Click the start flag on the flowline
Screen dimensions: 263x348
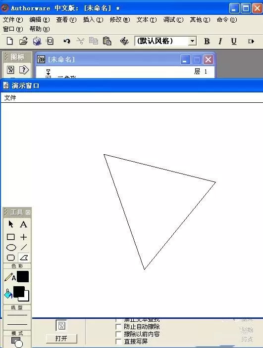click(48, 72)
